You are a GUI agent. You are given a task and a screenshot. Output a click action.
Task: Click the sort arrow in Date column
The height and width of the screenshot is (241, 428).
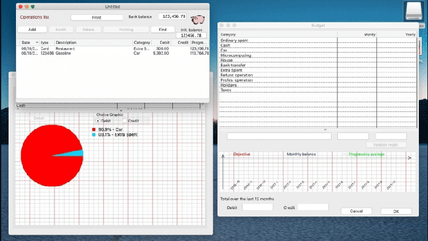tap(37, 43)
